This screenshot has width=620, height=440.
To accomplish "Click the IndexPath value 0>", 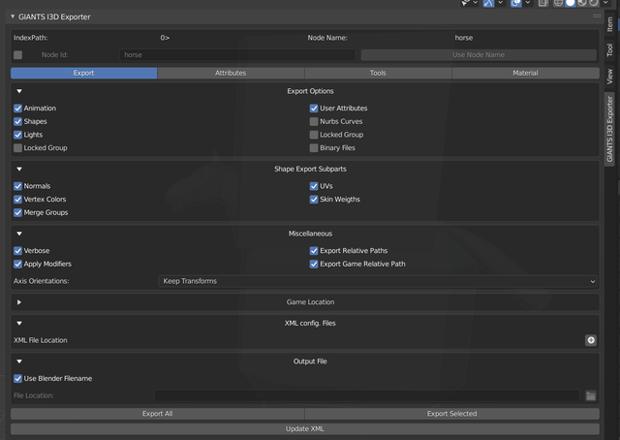I will (165, 38).
